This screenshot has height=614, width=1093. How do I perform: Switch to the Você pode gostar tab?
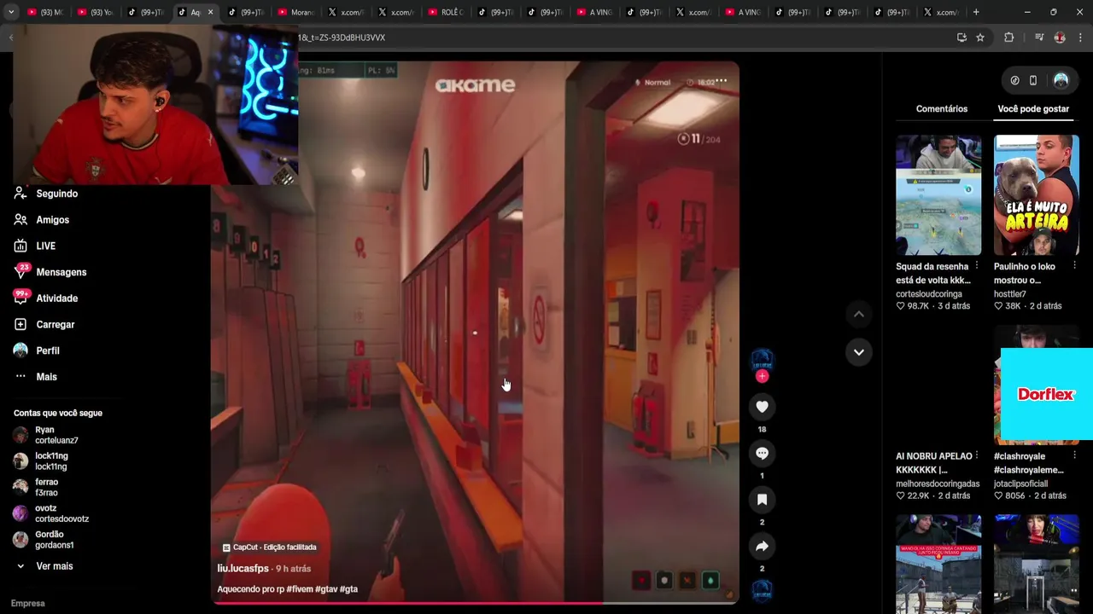point(1033,109)
